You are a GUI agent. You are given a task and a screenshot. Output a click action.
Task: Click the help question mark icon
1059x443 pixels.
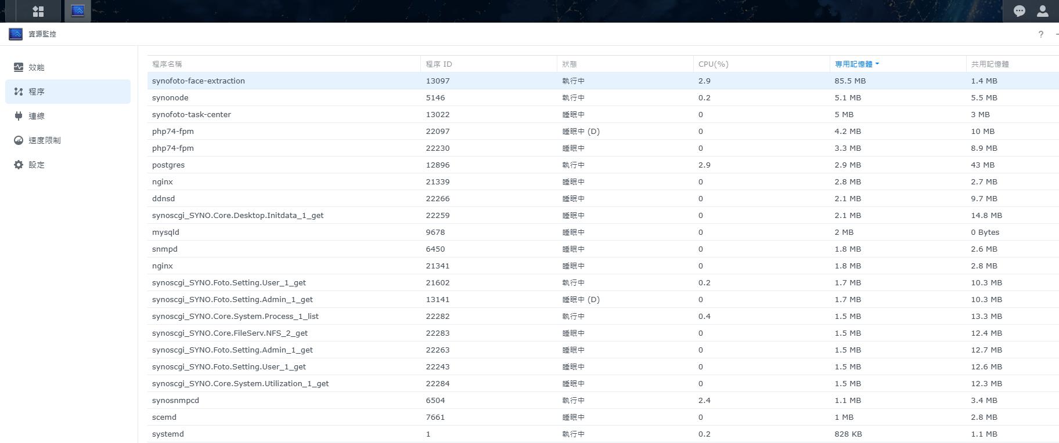[1040, 34]
